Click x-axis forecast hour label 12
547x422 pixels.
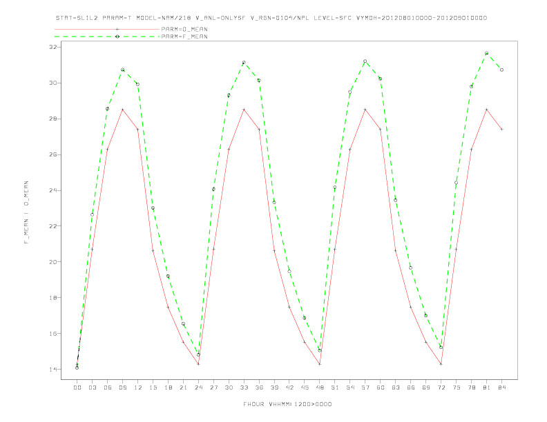click(x=138, y=388)
